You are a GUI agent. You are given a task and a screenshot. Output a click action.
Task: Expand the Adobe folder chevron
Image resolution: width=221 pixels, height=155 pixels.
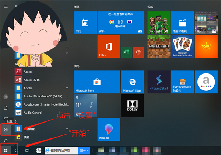(67, 88)
